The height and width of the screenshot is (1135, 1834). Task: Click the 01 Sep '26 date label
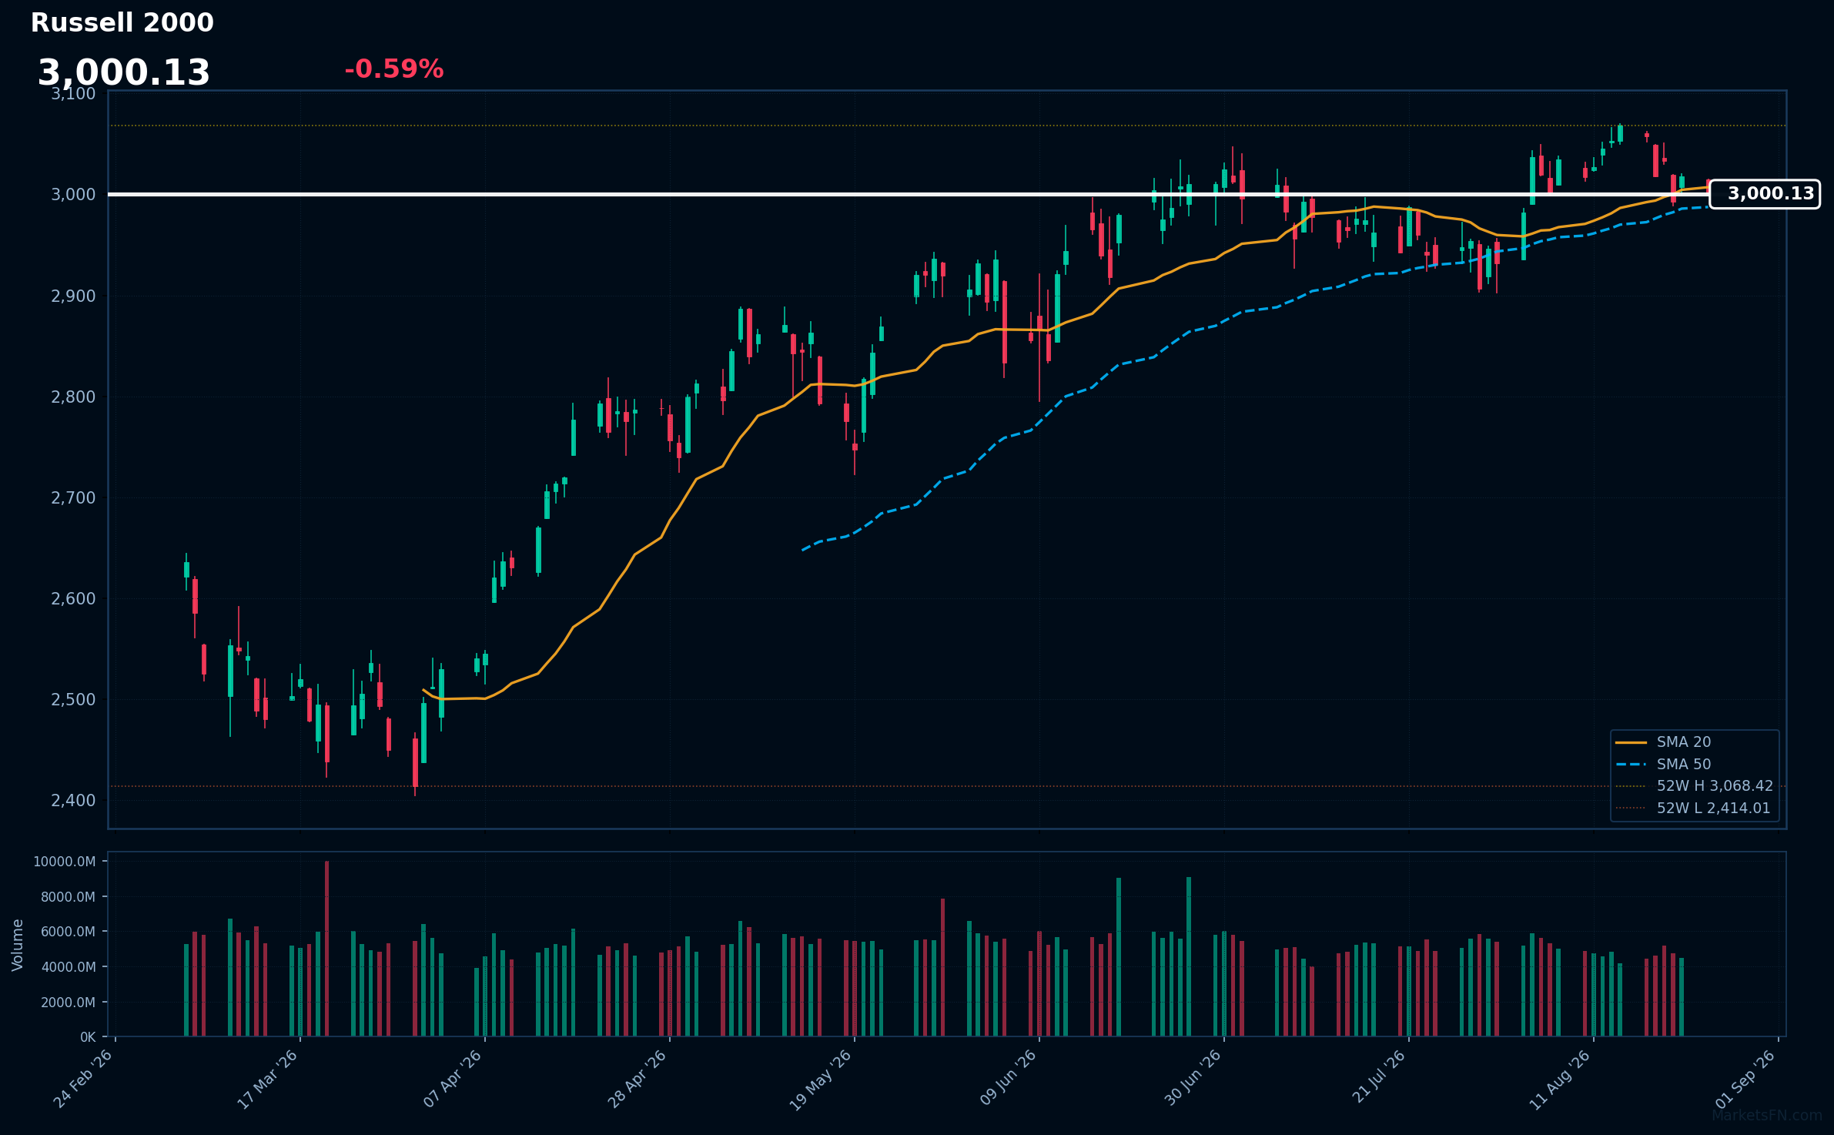click(1745, 1079)
